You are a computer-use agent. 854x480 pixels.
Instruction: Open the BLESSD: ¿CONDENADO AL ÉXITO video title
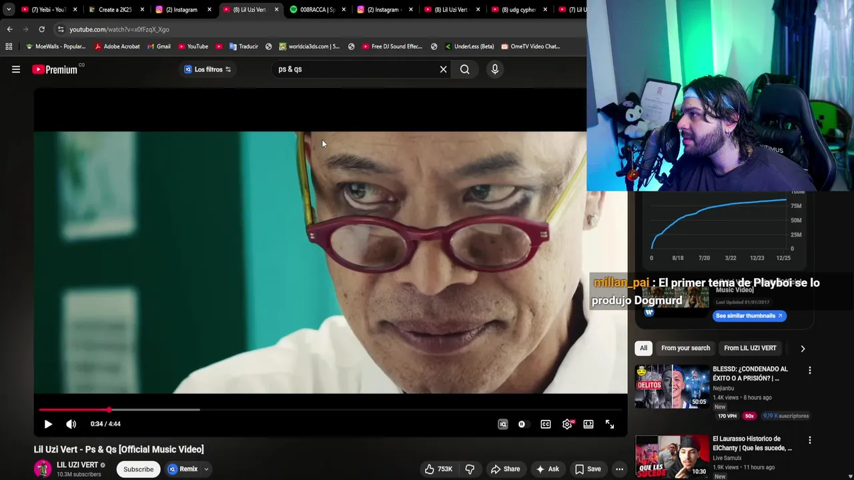(x=750, y=373)
